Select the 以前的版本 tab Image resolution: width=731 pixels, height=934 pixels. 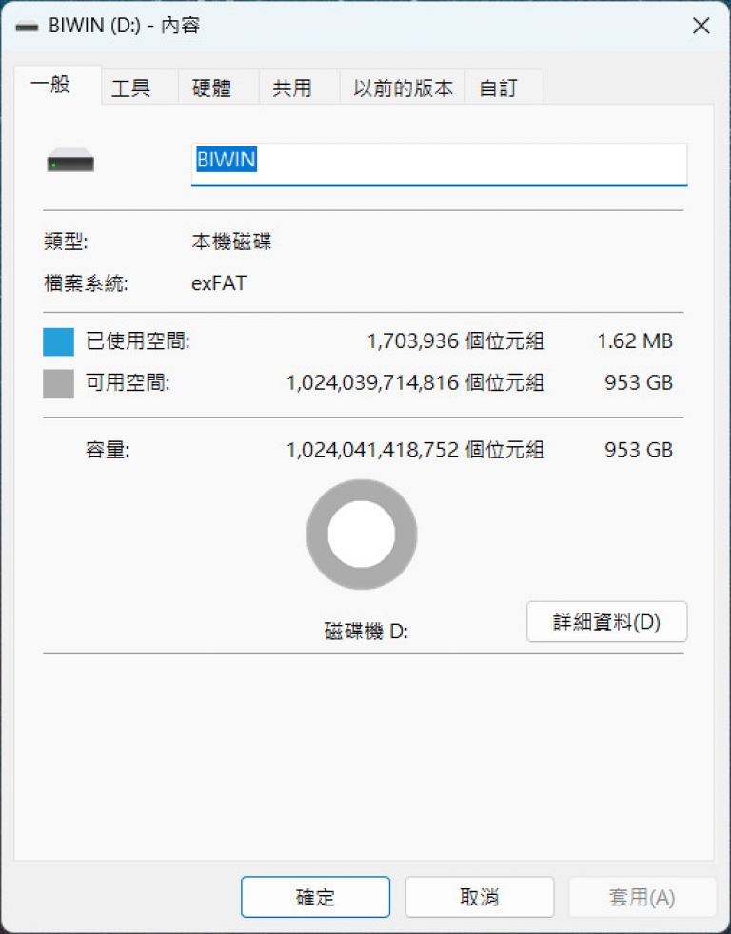[x=403, y=88]
